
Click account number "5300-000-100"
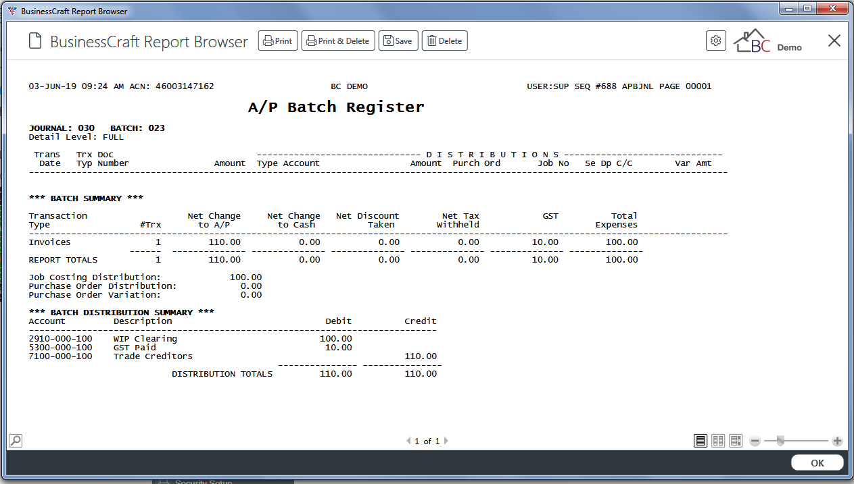coord(61,348)
